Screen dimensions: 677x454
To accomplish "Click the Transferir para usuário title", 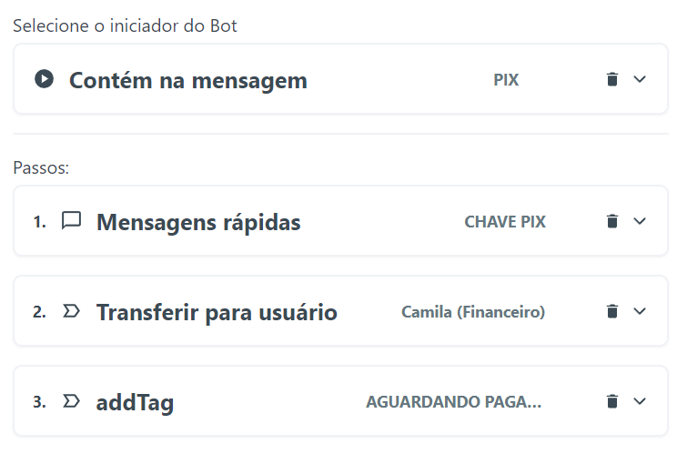I will [x=217, y=313].
